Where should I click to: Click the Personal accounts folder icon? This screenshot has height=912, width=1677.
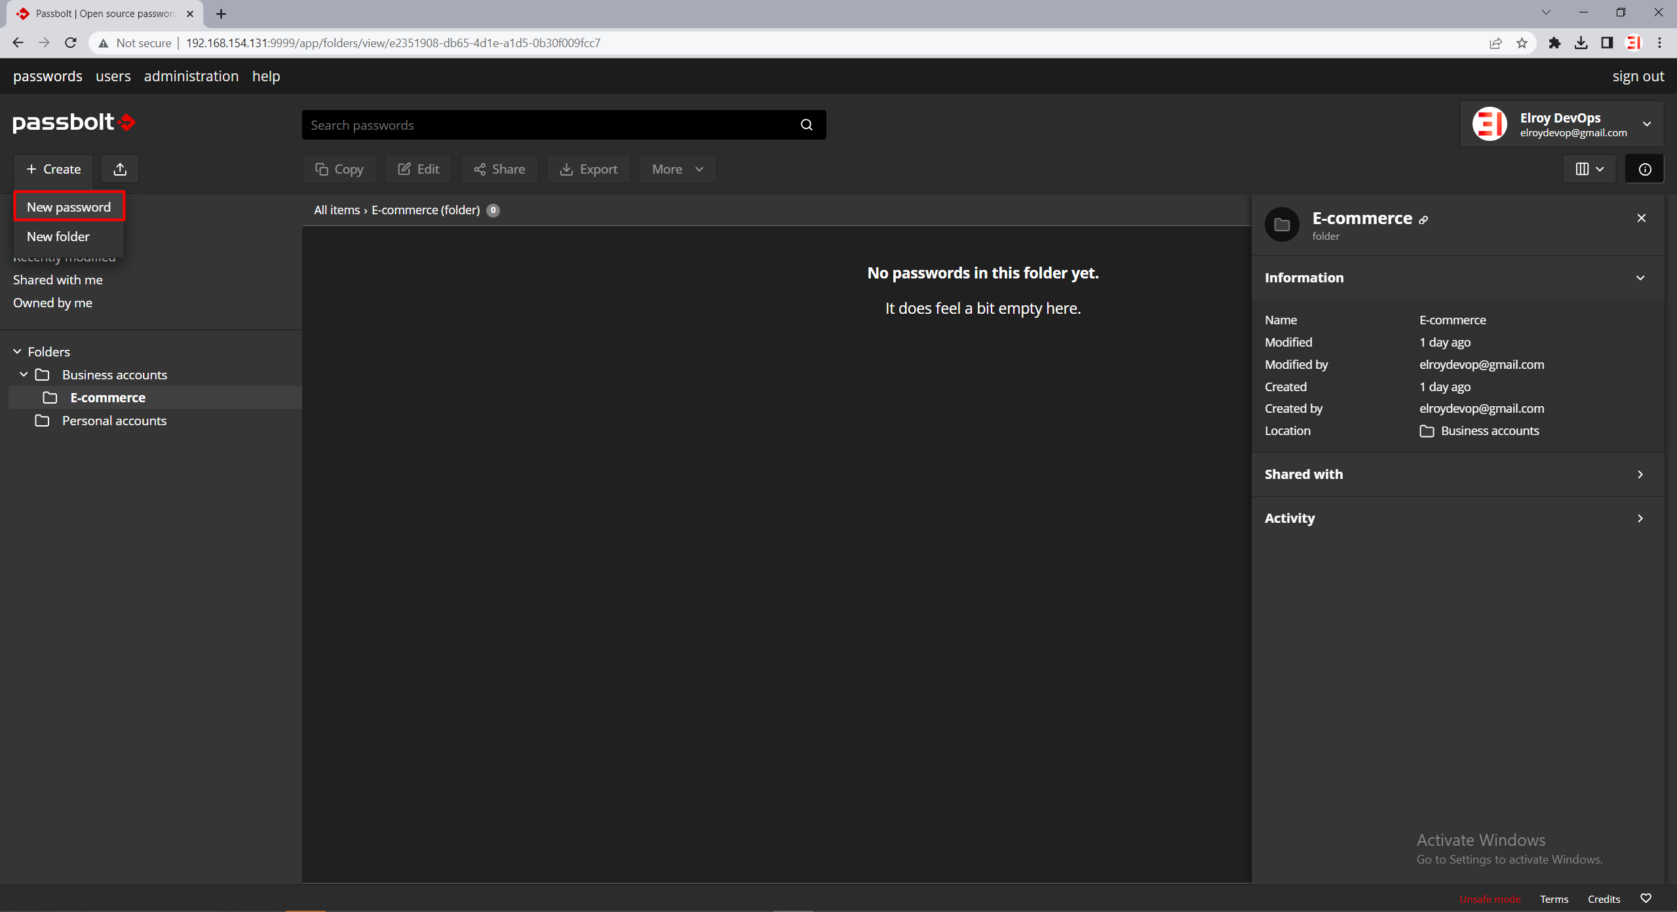[x=42, y=421]
